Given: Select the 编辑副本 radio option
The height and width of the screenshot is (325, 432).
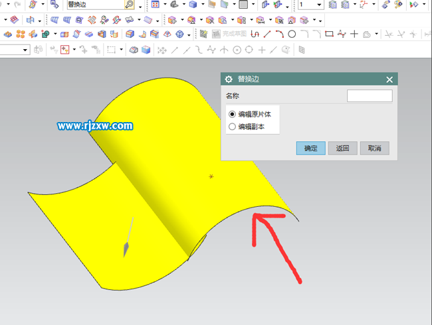Looking at the screenshot, I should (x=232, y=127).
